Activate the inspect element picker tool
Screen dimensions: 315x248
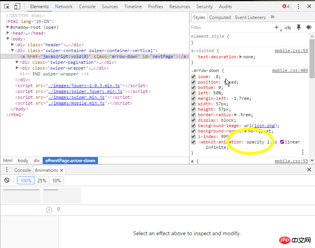pyautogui.click(x=7, y=6)
